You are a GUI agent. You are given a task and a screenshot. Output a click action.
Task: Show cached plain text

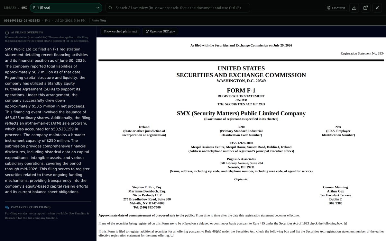120,31
